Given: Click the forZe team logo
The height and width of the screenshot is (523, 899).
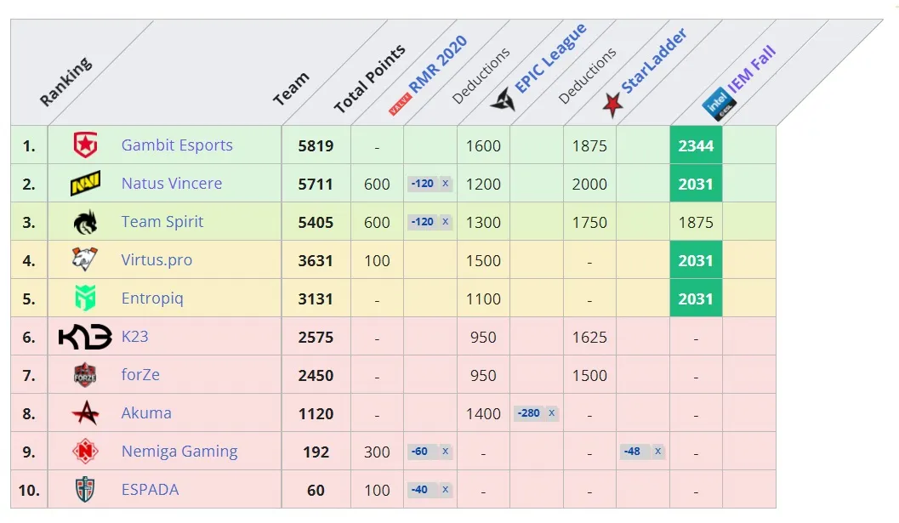Looking at the screenshot, I should (85, 375).
